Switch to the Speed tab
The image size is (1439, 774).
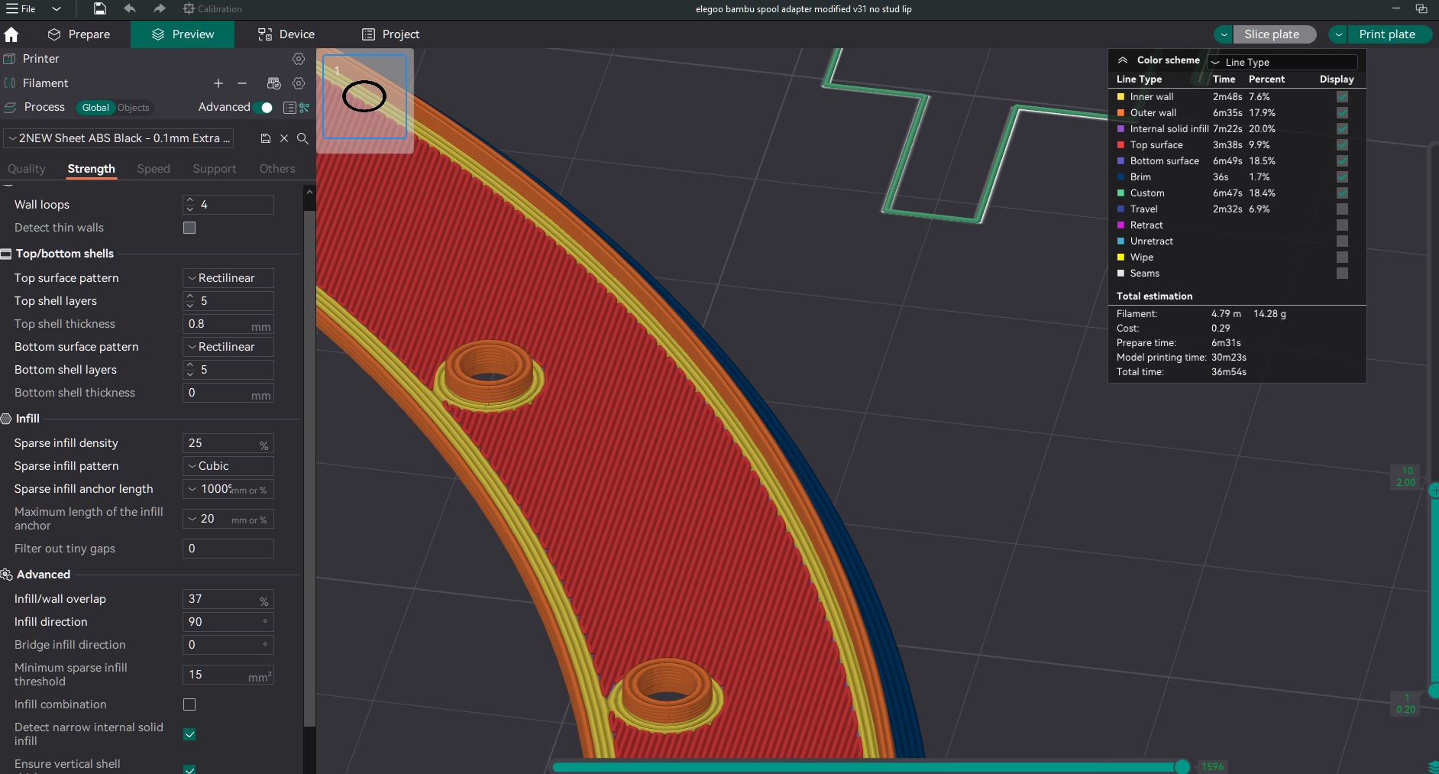point(154,169)
